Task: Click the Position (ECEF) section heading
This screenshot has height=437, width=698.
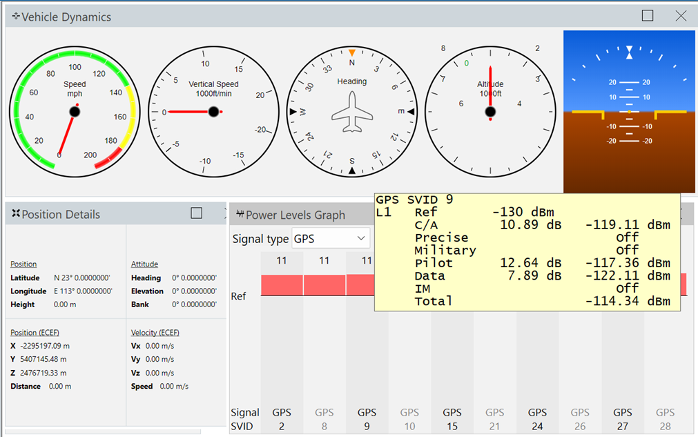Action: (x=35, y=333)
